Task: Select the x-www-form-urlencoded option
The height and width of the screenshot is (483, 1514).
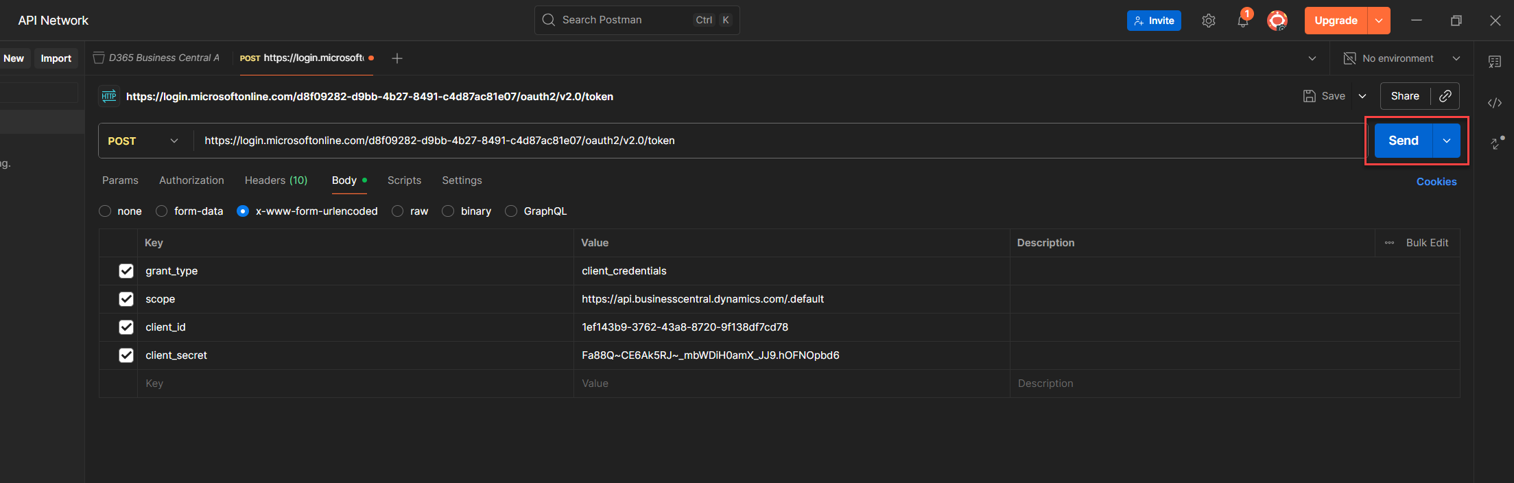Action: pos(243,211)
